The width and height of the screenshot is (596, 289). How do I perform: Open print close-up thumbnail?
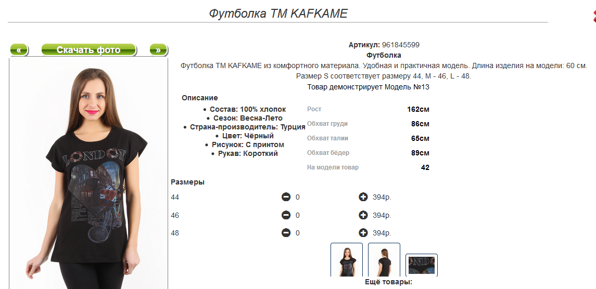pyautogui.click(x=422, y=265)
